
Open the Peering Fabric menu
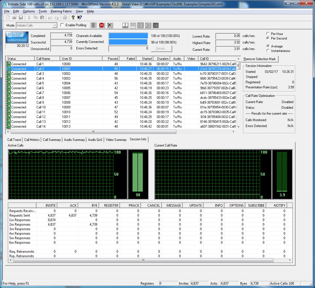click(61, 11)
